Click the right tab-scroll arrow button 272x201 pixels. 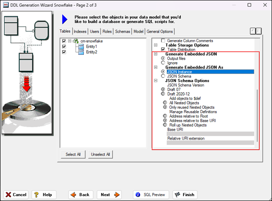(259, 31)
